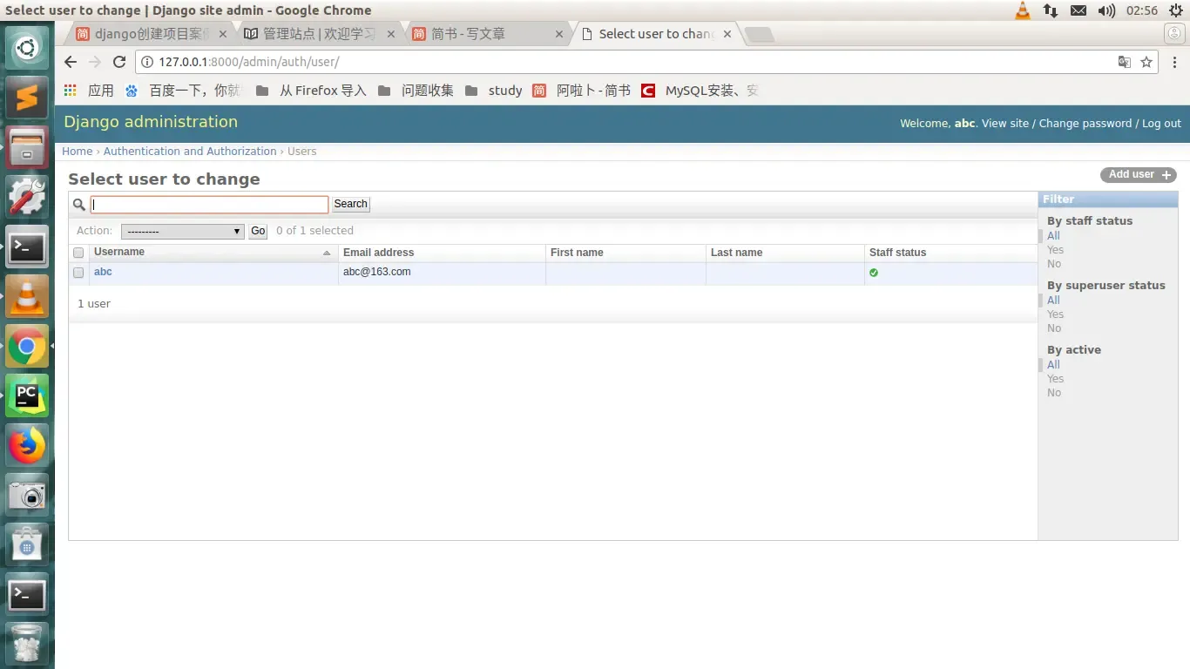Switch to the django创建项目案例 tab
The image size is (1190, 669).
click(151, 34)
